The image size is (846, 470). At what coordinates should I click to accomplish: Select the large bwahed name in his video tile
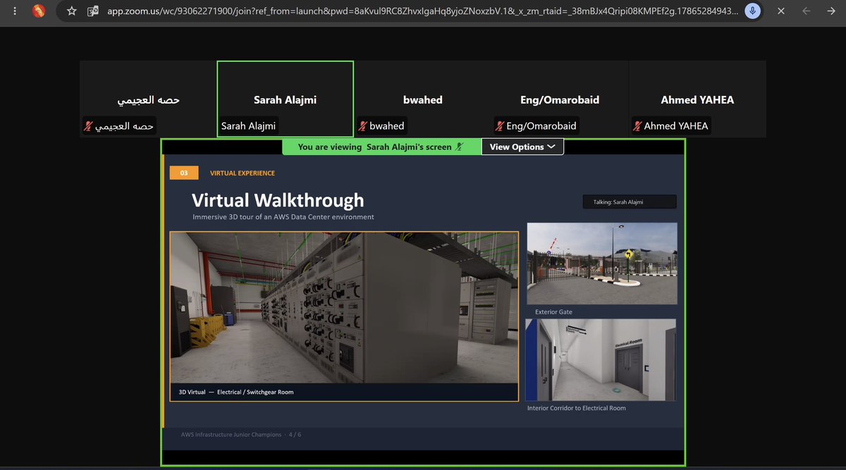(422, 100)
